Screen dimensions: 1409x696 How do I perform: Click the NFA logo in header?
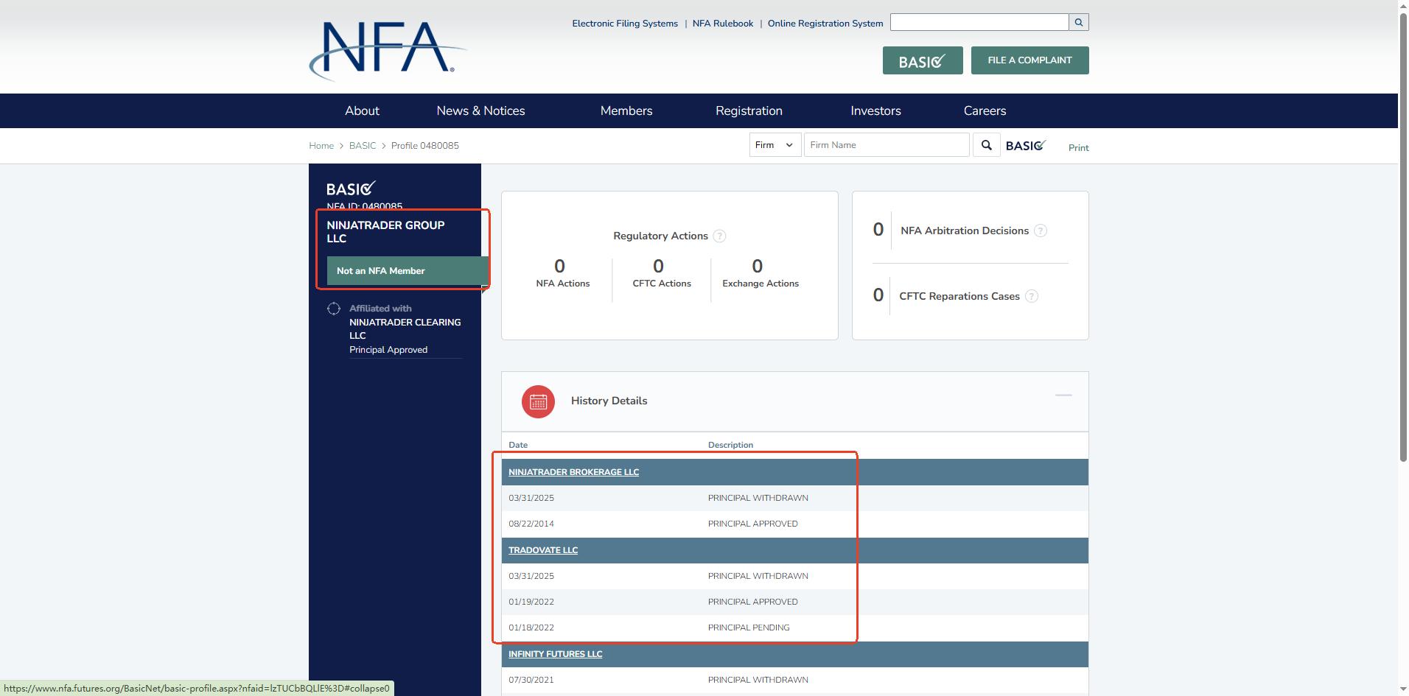(x=388, y=49)
